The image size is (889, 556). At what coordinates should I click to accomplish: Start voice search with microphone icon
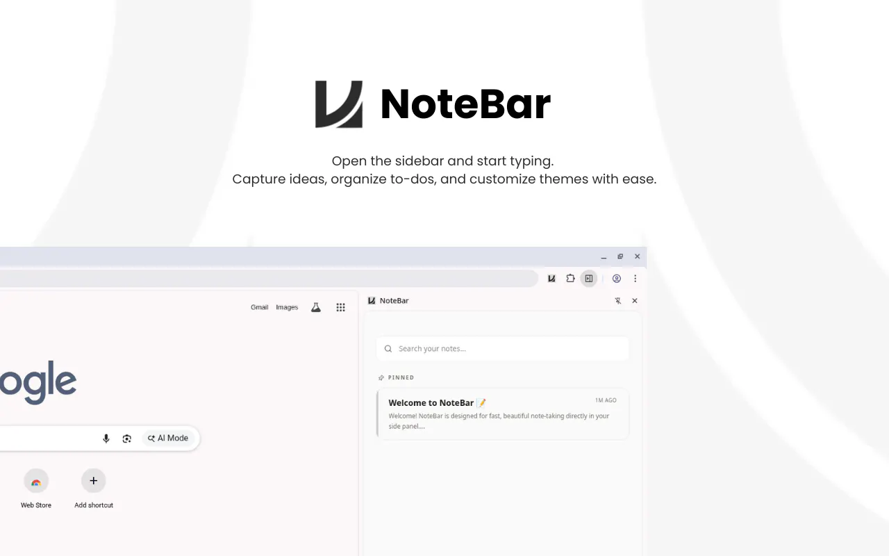pos(106,439)
